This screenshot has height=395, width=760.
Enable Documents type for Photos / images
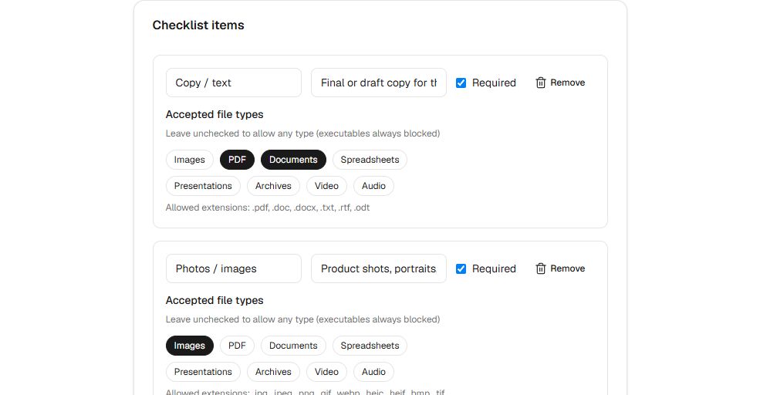(x=293, y=346)
